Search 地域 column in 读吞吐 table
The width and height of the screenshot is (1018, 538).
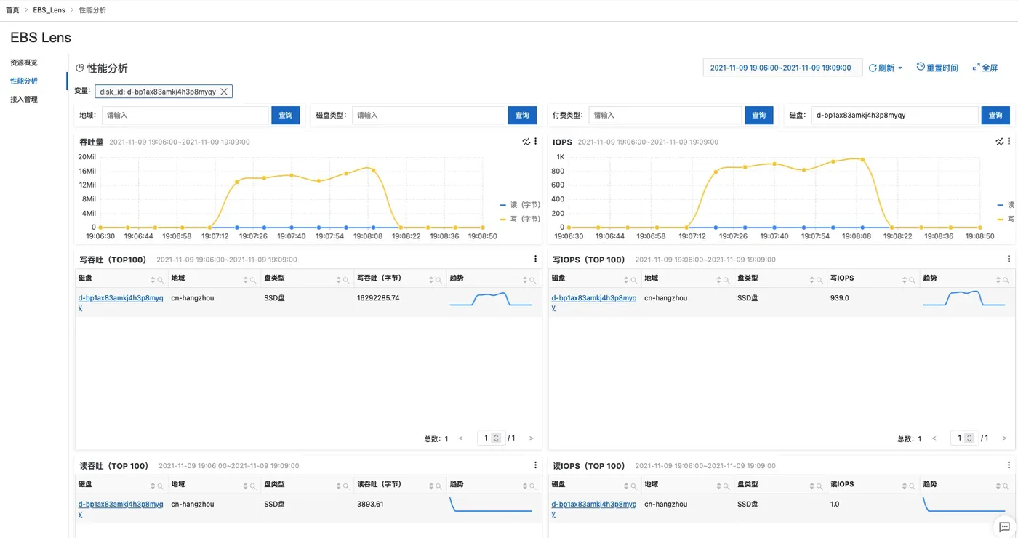(254, 486)
